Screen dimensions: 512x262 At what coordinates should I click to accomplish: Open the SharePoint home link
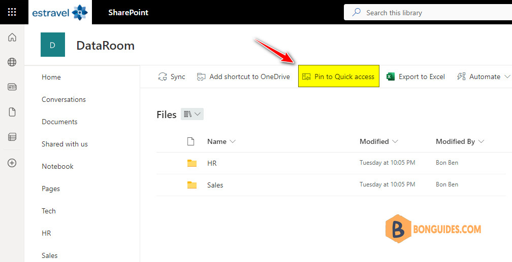(x=129, y=12)
